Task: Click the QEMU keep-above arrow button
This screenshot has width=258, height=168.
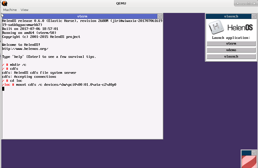Action: tap(237, 3)
